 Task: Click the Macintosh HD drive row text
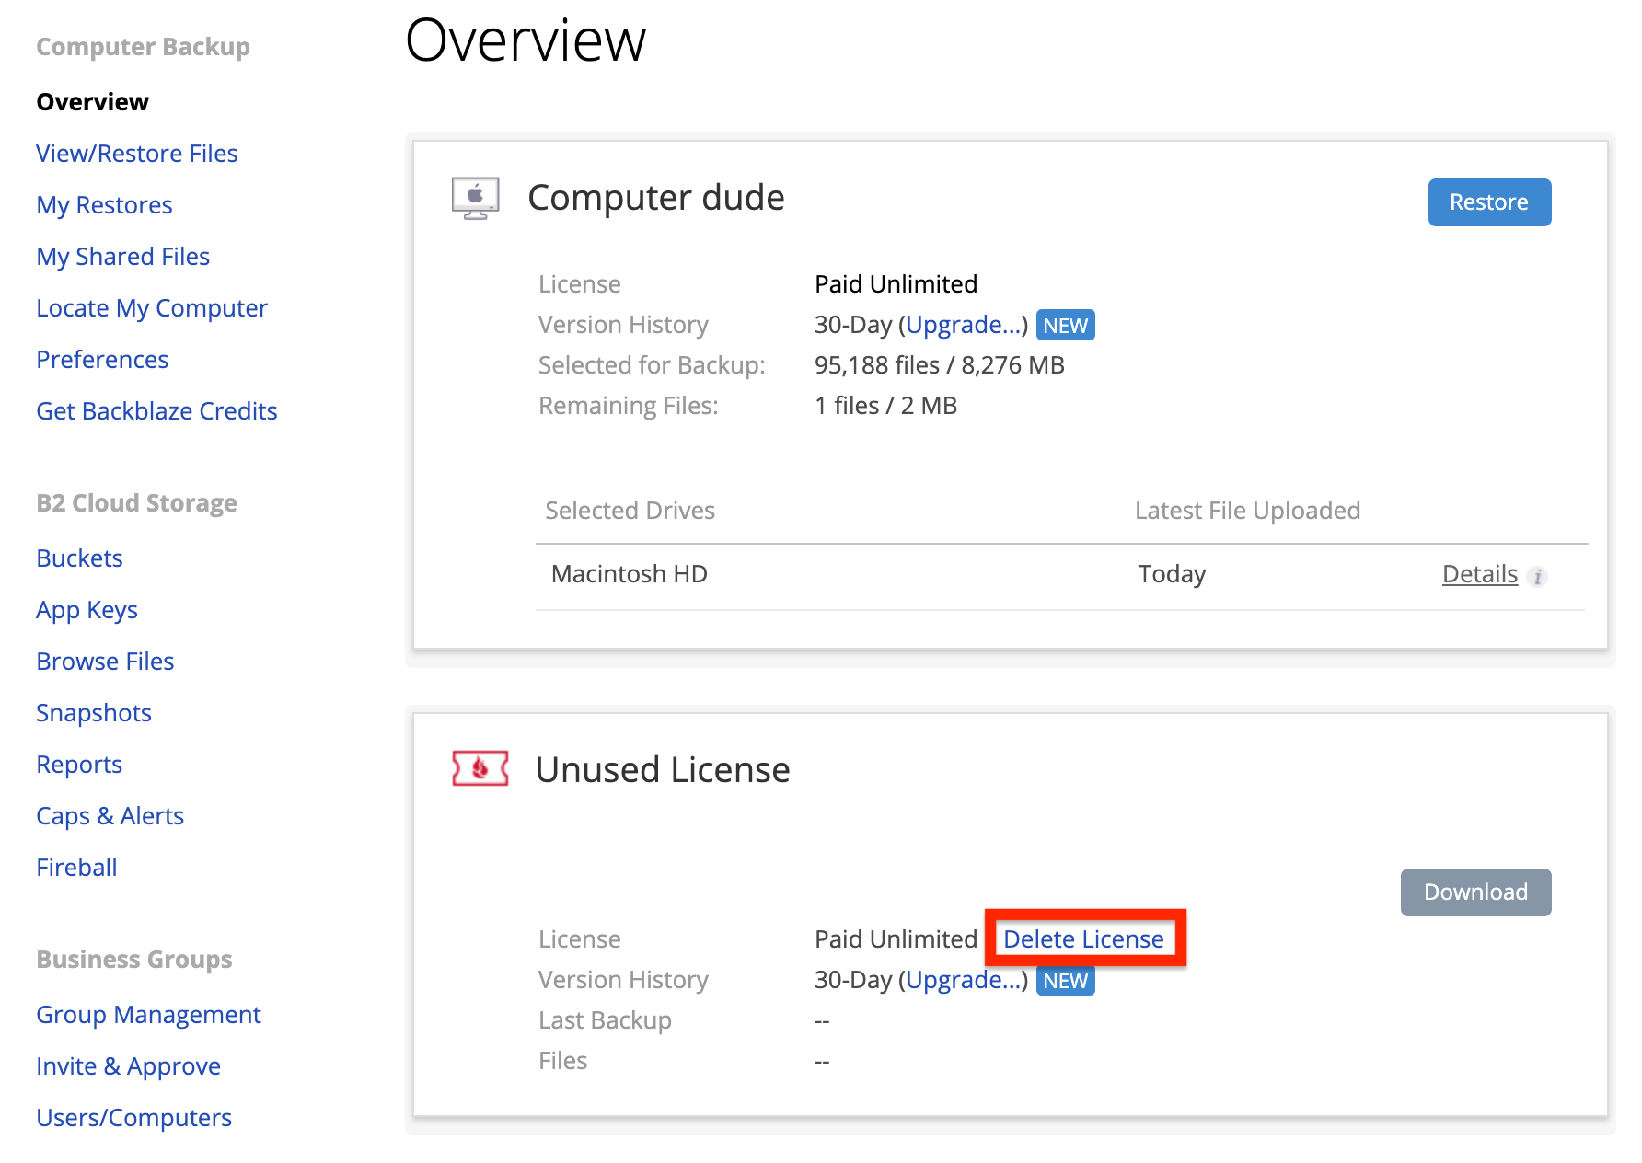(x=629, y=574)
